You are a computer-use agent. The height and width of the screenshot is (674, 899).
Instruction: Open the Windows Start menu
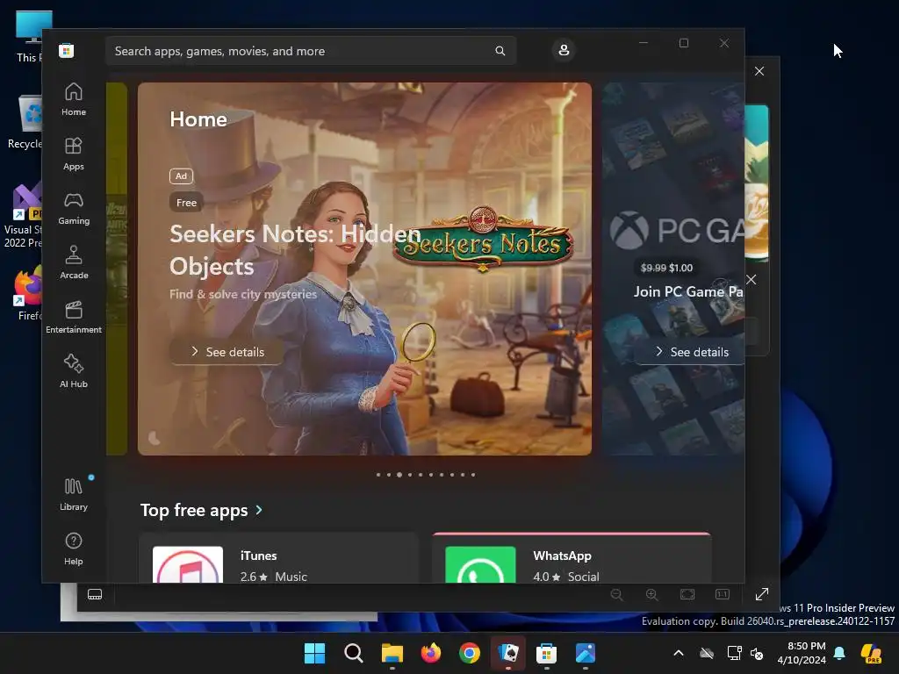coord(315,653)
